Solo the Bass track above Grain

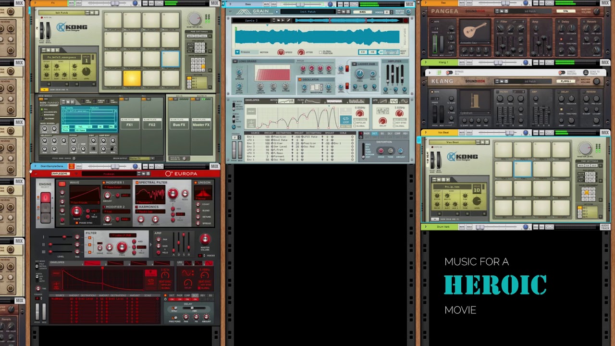click(274, 4)
